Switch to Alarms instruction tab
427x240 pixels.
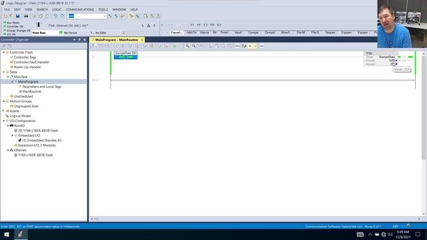(x=205, y=33)
